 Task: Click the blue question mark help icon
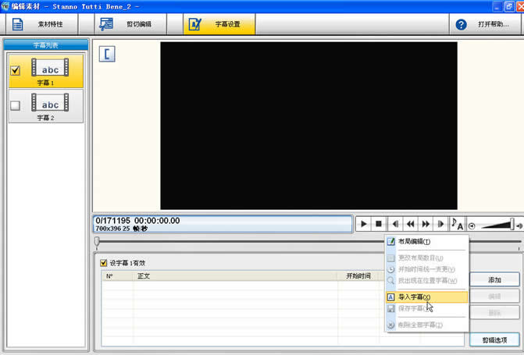pos(461,24)
